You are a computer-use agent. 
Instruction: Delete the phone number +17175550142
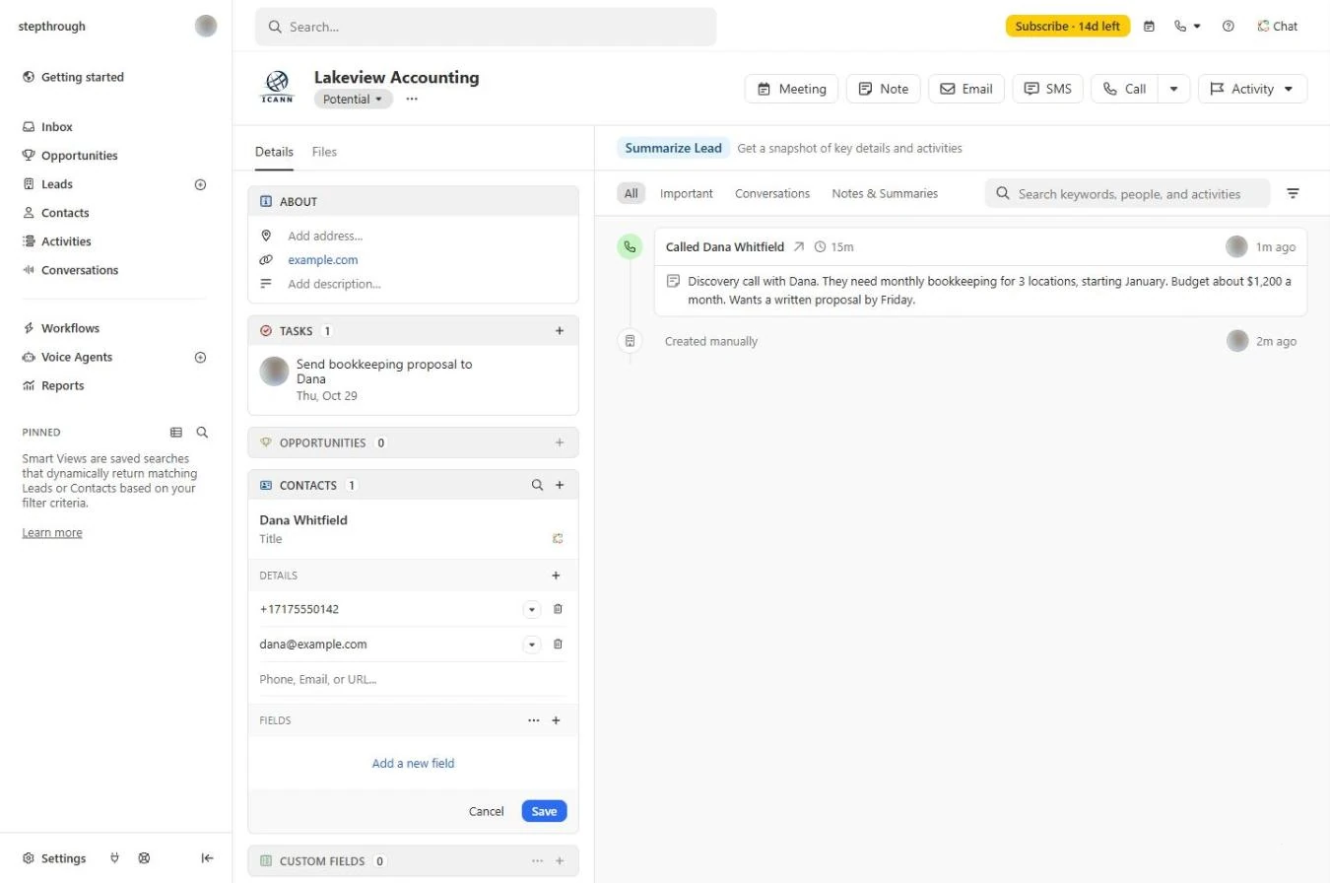[558, 609]
